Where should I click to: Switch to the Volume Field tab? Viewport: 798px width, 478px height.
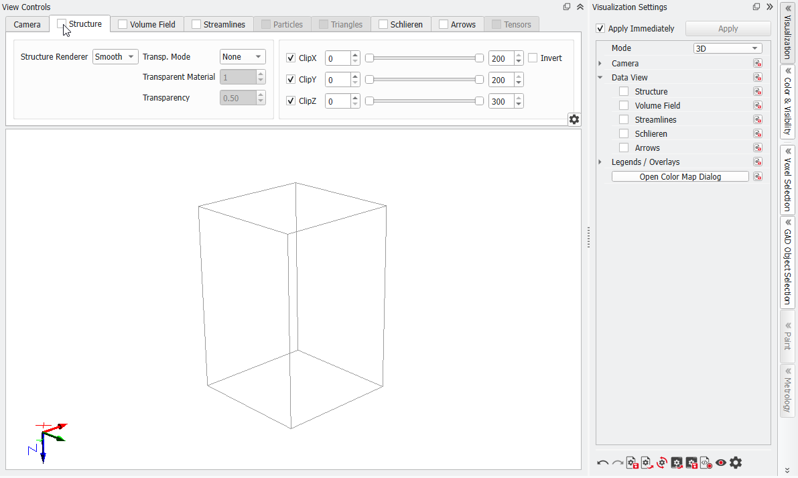[x=147, y=24]
